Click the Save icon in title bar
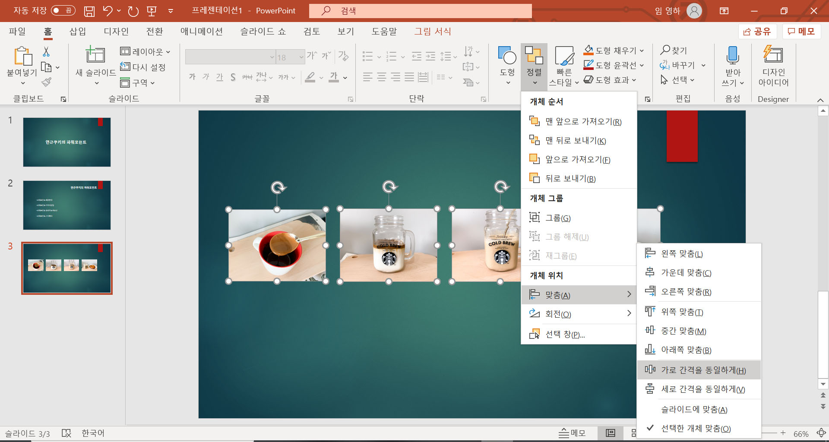The image size is (829, 442). 89,11
